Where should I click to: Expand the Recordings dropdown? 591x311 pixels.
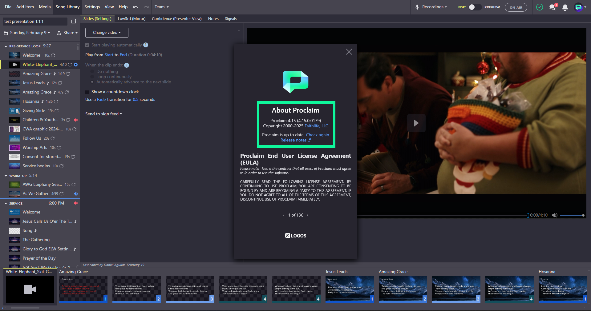(431, 7)
